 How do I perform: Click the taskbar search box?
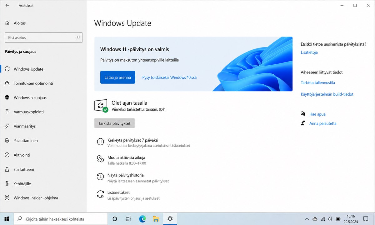[61, 219]
